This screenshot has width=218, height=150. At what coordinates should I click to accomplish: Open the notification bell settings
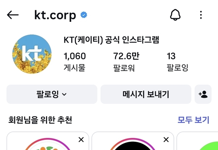pos(175,15)
